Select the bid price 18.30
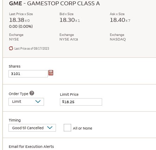156x150 pixels. coord(67,20)
